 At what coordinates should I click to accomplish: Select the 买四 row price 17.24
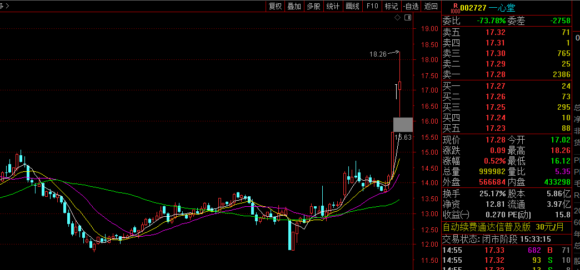tap(496, 118)
